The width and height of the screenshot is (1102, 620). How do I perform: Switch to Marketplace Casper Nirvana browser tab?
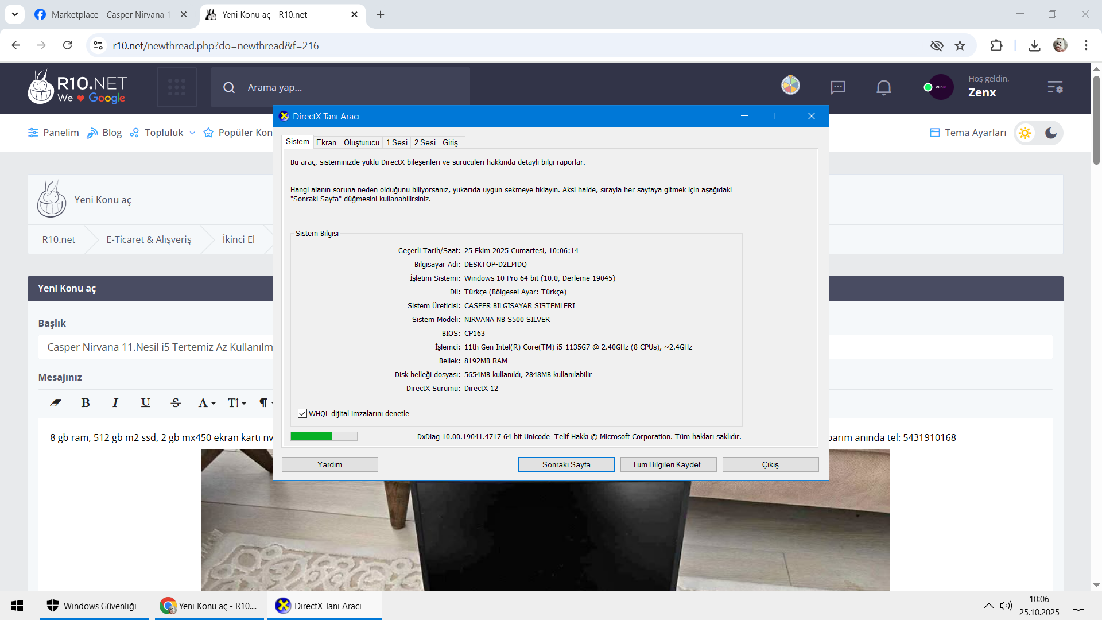tap(111, 14)
